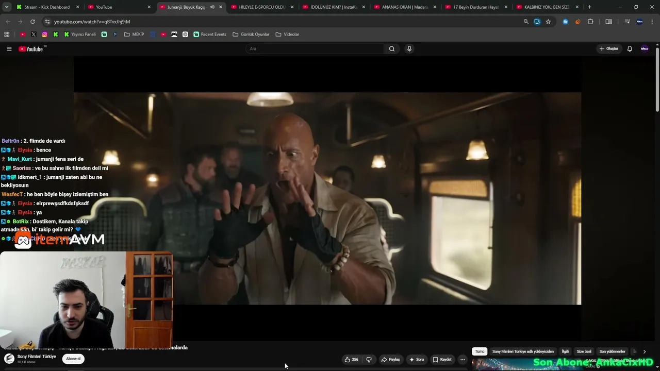Select the İlgili filter chip
Screen dimensions: 660x371
point(565,351)
